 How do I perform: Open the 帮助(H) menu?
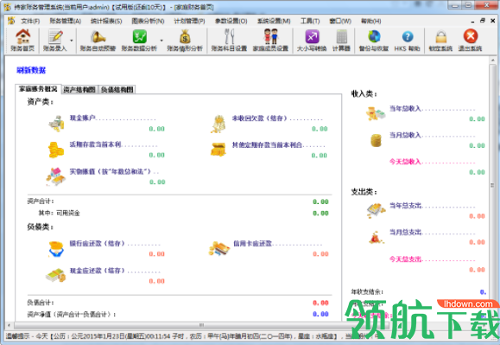pyautogui.click(x=370, y=21)
